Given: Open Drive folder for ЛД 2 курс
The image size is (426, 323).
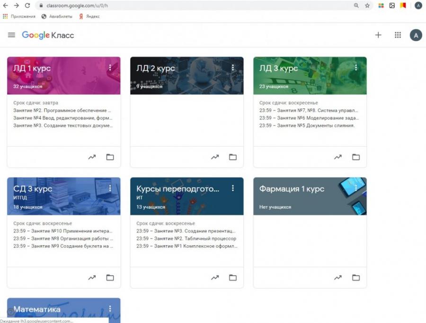Looking at the screenshot, I should click(x=233, y=157).
